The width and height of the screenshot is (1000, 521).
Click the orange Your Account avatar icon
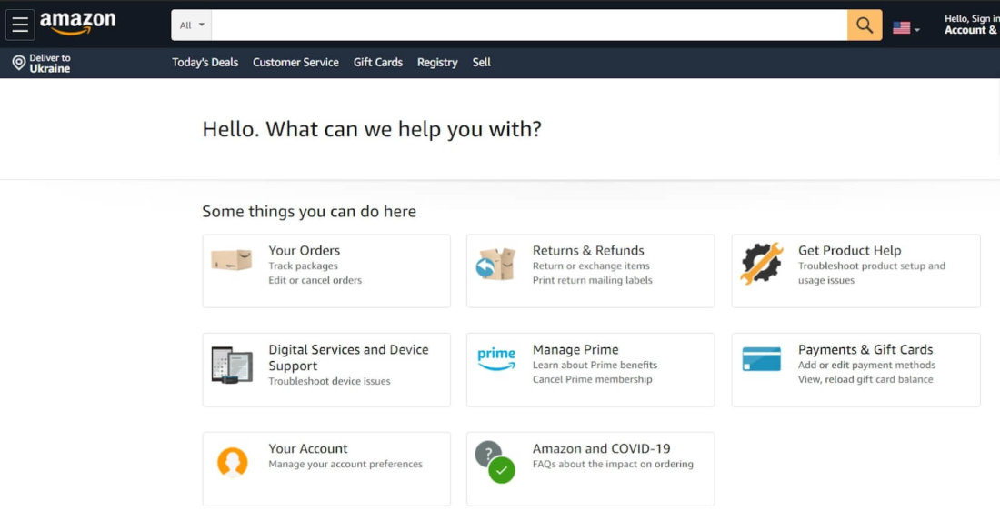[232, 462]
